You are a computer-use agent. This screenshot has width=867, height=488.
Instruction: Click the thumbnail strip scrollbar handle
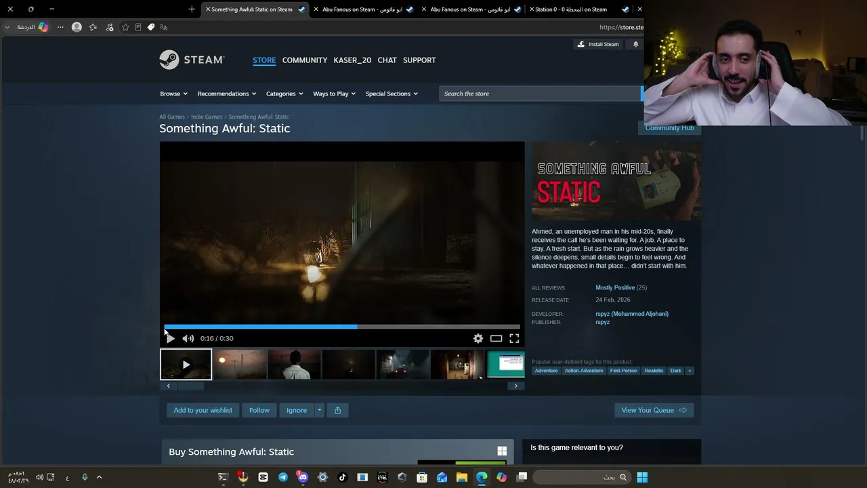click(x=190, y=386)
